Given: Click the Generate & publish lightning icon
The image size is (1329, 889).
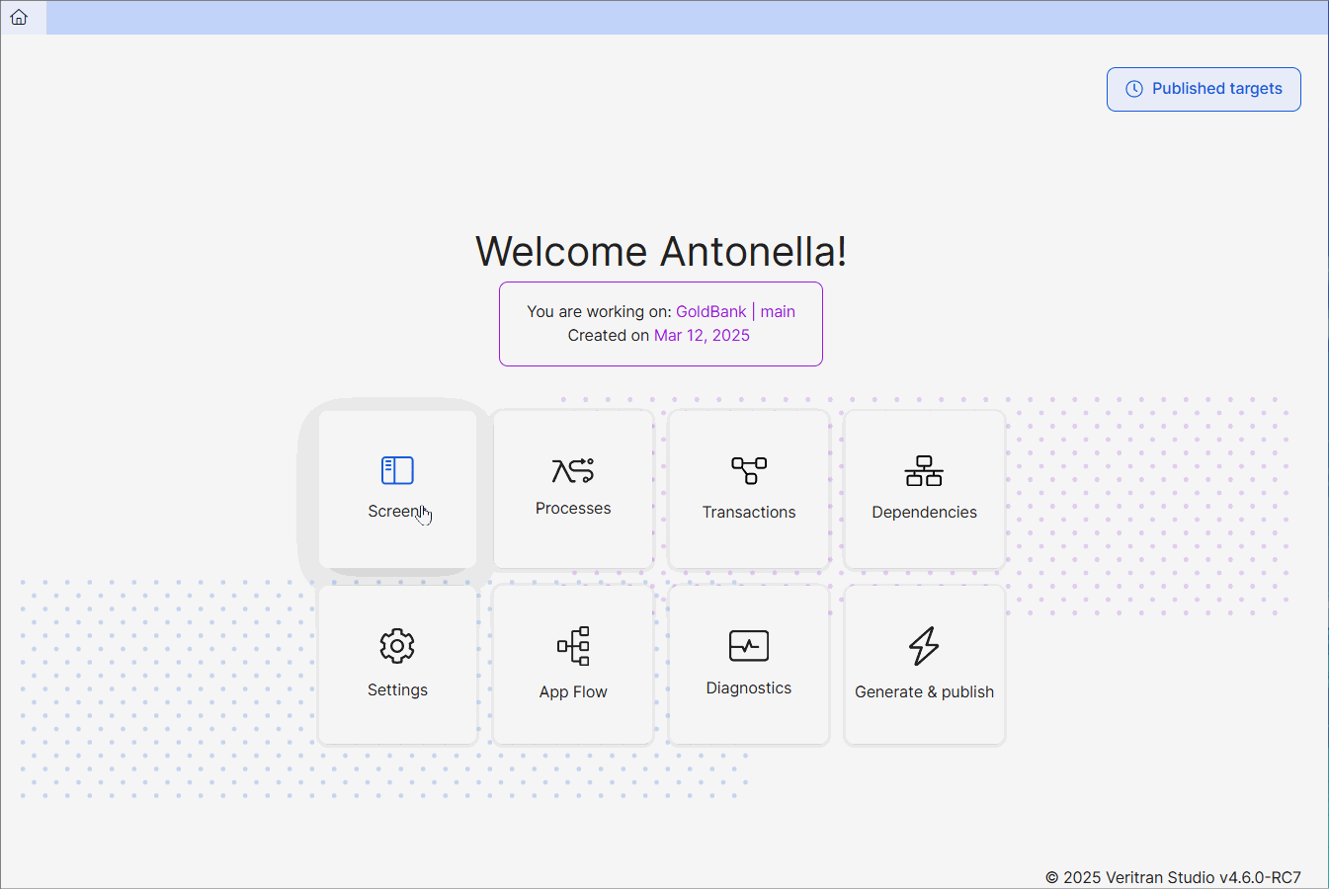Looking at the screenshot, I should [x=924, y=646].
